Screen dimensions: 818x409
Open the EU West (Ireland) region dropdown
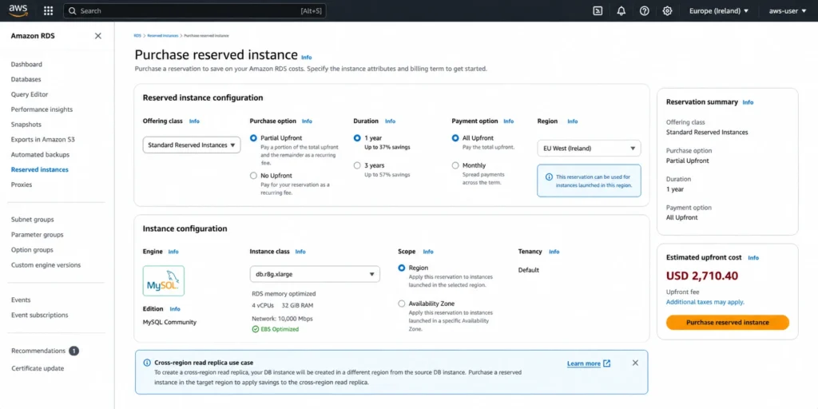(589, 148)
